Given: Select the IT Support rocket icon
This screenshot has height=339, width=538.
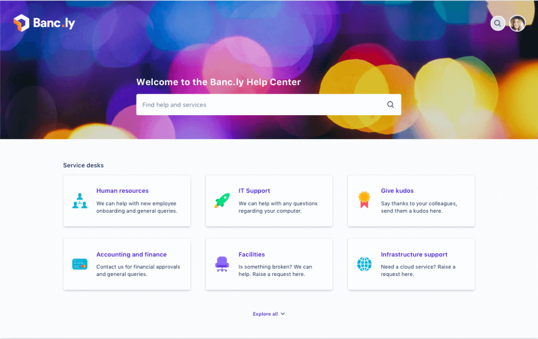Looking at the screenshot, I should [x=222, y=200].
